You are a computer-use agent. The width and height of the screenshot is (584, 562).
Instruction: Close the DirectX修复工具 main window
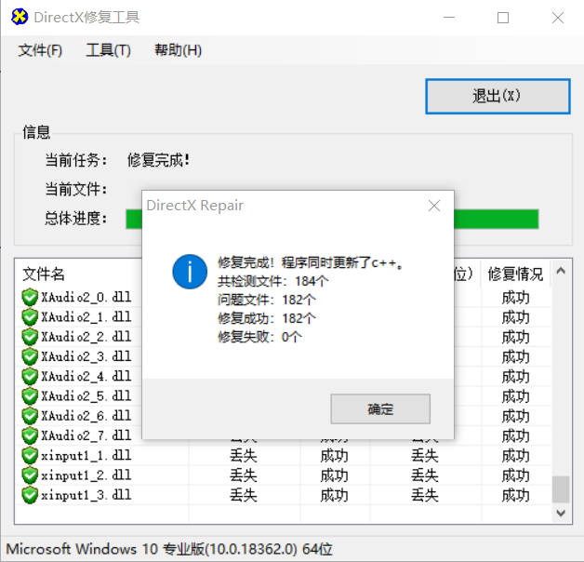coord(558,17)
